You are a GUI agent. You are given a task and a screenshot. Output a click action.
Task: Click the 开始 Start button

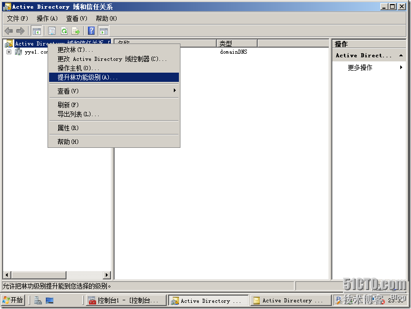coord(13,300)
